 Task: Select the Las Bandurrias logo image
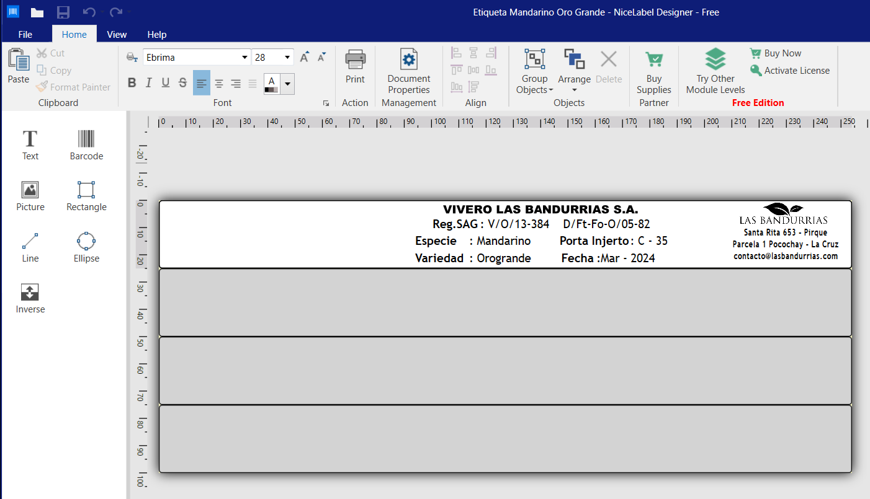click(x=783, y=214)
